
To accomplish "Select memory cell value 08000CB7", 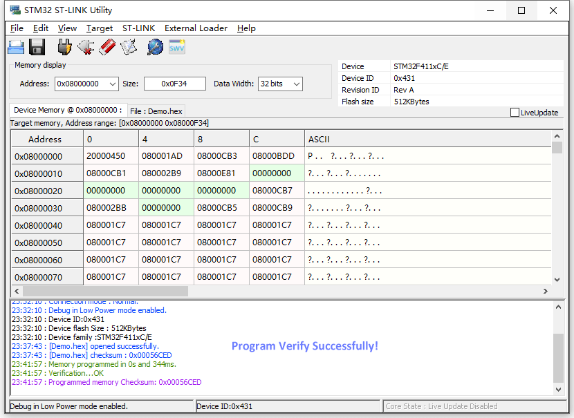I will (x=277, y=191).
